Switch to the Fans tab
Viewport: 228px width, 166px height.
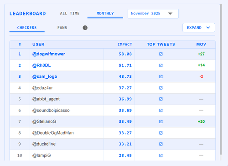[x=62, y=28]
